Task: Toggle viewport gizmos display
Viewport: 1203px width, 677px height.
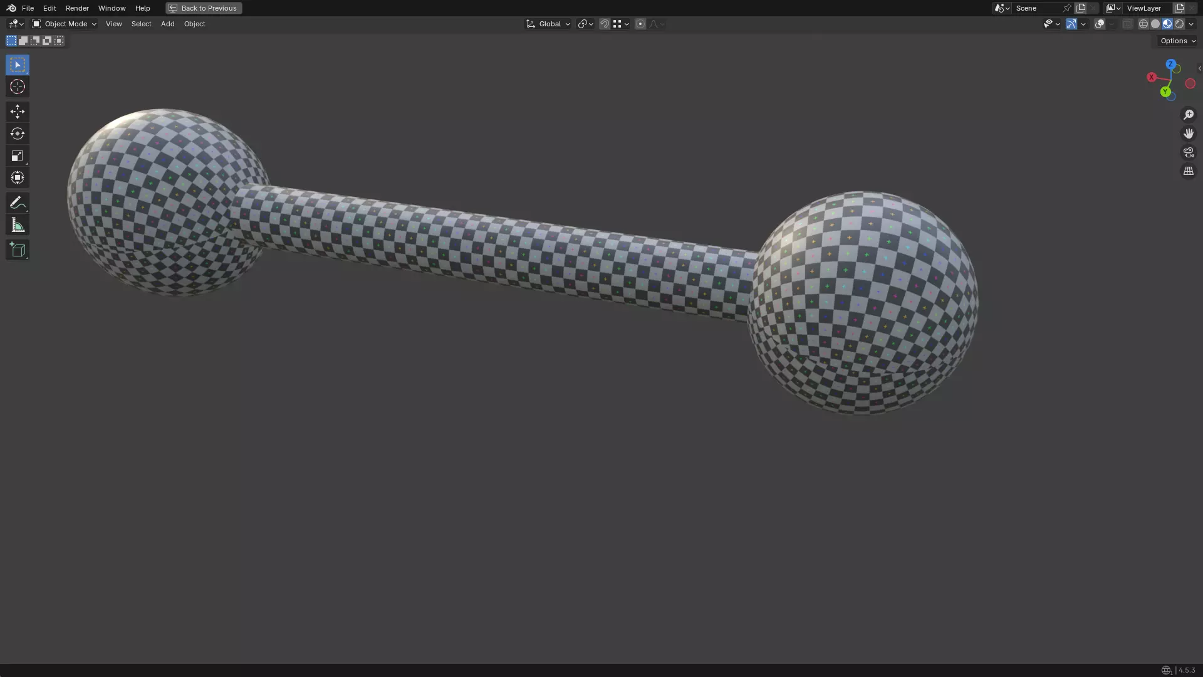Action: coord(1071,24)
